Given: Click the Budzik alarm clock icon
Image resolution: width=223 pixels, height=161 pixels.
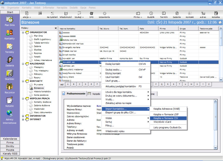Looking at the screenshot, I should [151, 15].
